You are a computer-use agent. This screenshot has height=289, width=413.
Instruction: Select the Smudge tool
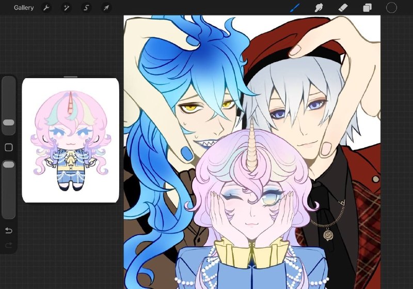(319, 8)
